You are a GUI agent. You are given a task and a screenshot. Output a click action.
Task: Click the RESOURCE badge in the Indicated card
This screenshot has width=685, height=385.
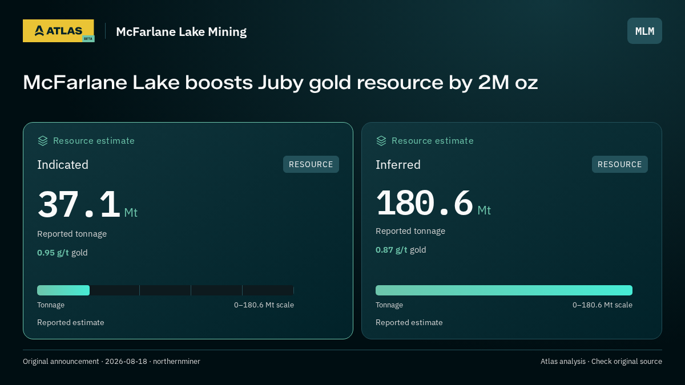311,164
